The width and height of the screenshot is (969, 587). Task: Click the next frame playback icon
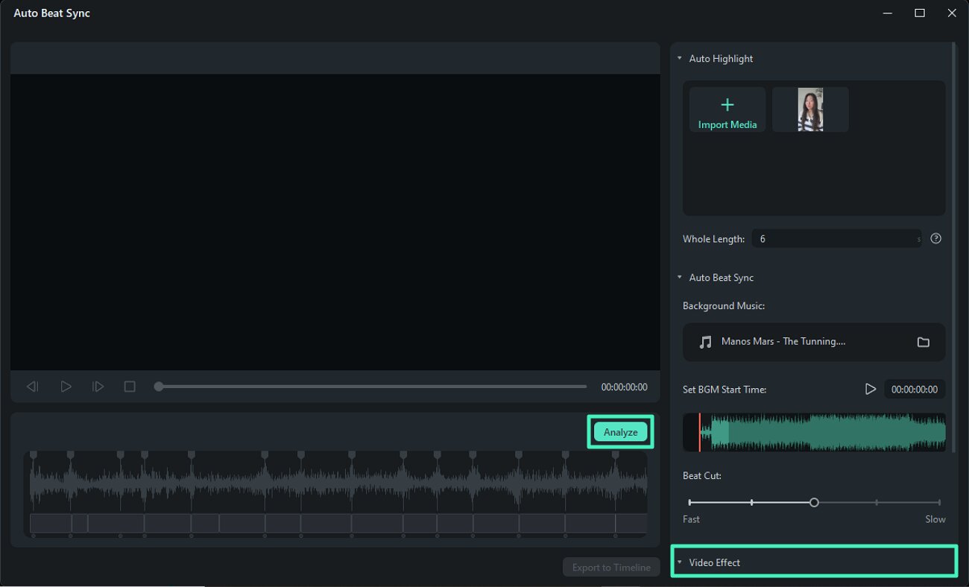[98, 387]
